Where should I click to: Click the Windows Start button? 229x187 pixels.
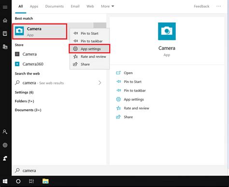5,181
